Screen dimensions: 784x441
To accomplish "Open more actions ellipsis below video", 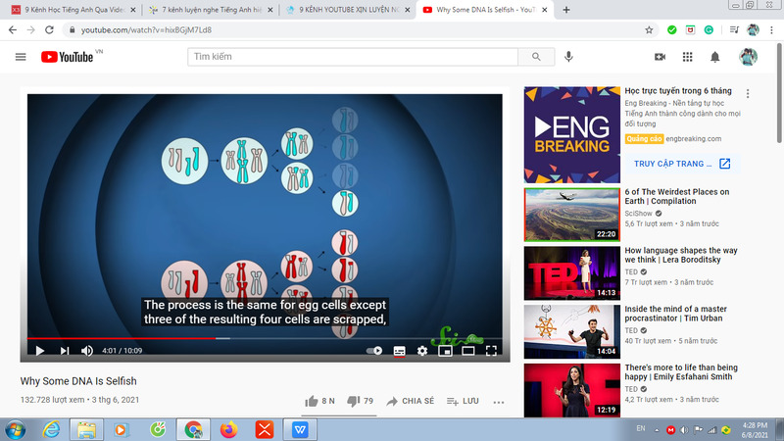I will (499, 402).
